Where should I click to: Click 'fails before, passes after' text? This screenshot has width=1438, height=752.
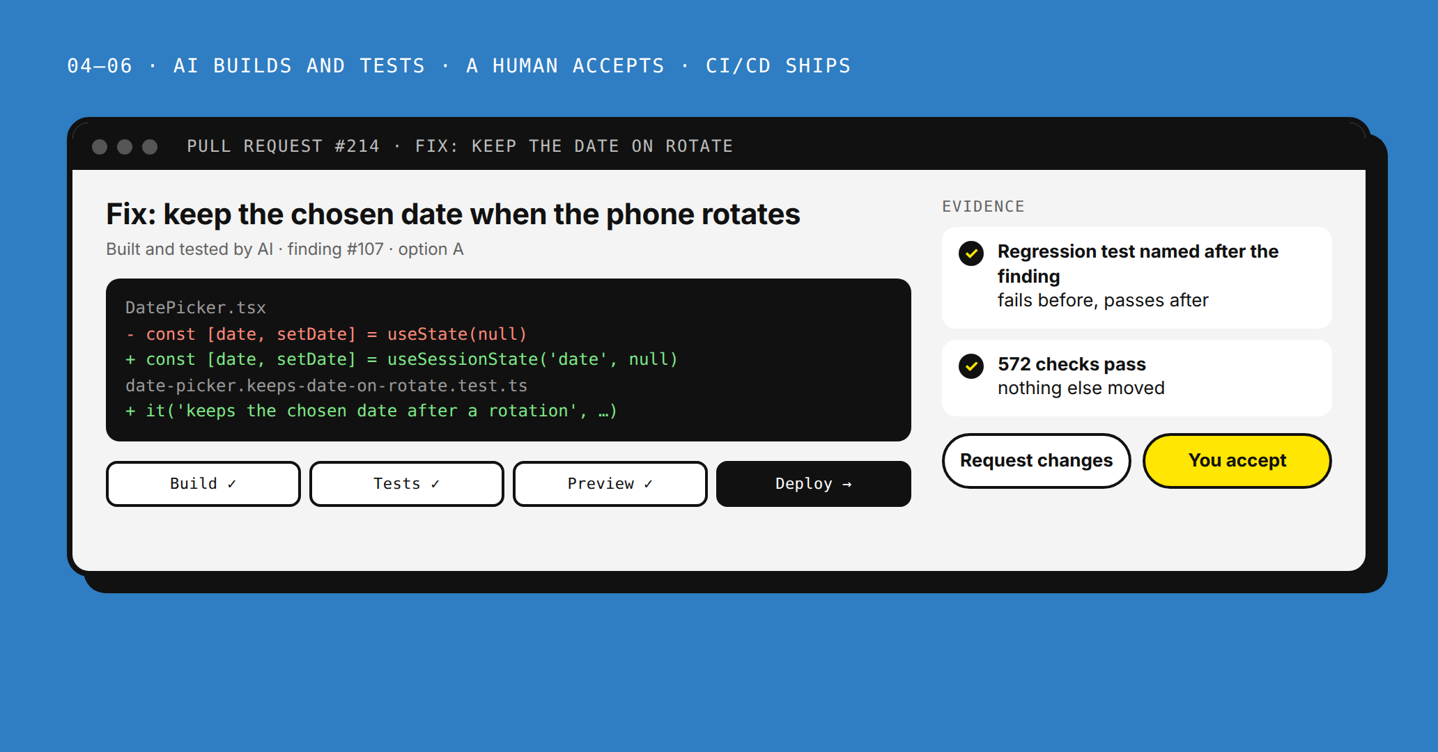[x=1103, y=300]
